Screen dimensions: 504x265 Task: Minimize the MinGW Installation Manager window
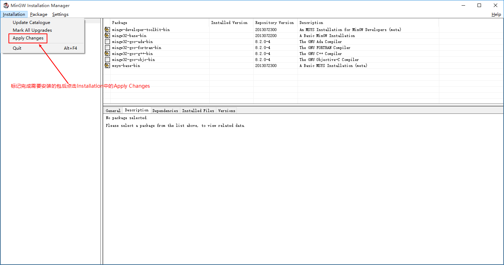click(x=463, y=5)
